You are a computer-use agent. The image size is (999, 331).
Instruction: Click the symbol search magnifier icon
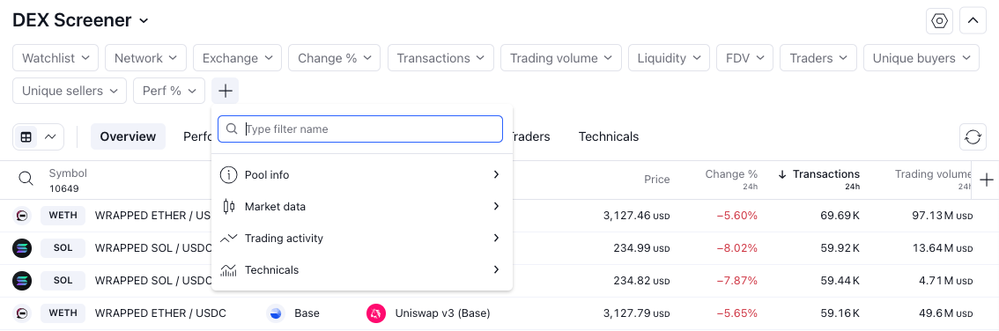26,179
